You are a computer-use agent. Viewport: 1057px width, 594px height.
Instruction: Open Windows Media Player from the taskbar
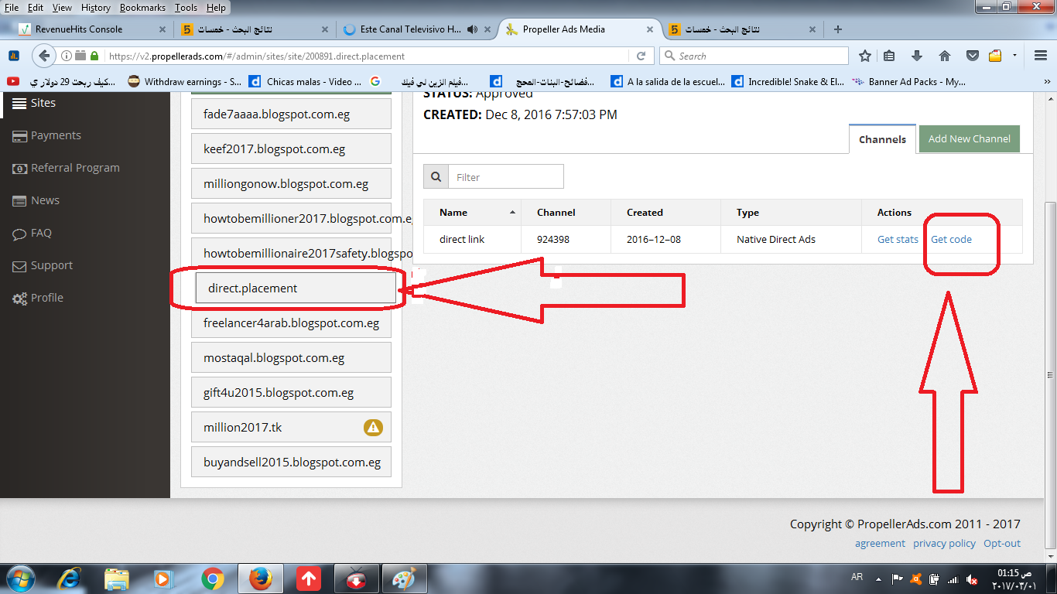coord(163,579)
